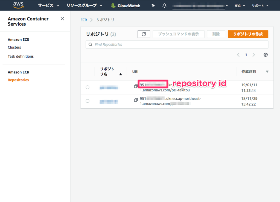Click the プッシュコマンドの表示 button
Screen dimensions: 280x202
(178, 34)
